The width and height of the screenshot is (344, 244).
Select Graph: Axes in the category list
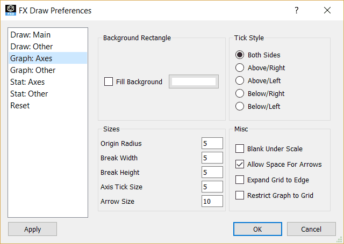click(48, 58)
